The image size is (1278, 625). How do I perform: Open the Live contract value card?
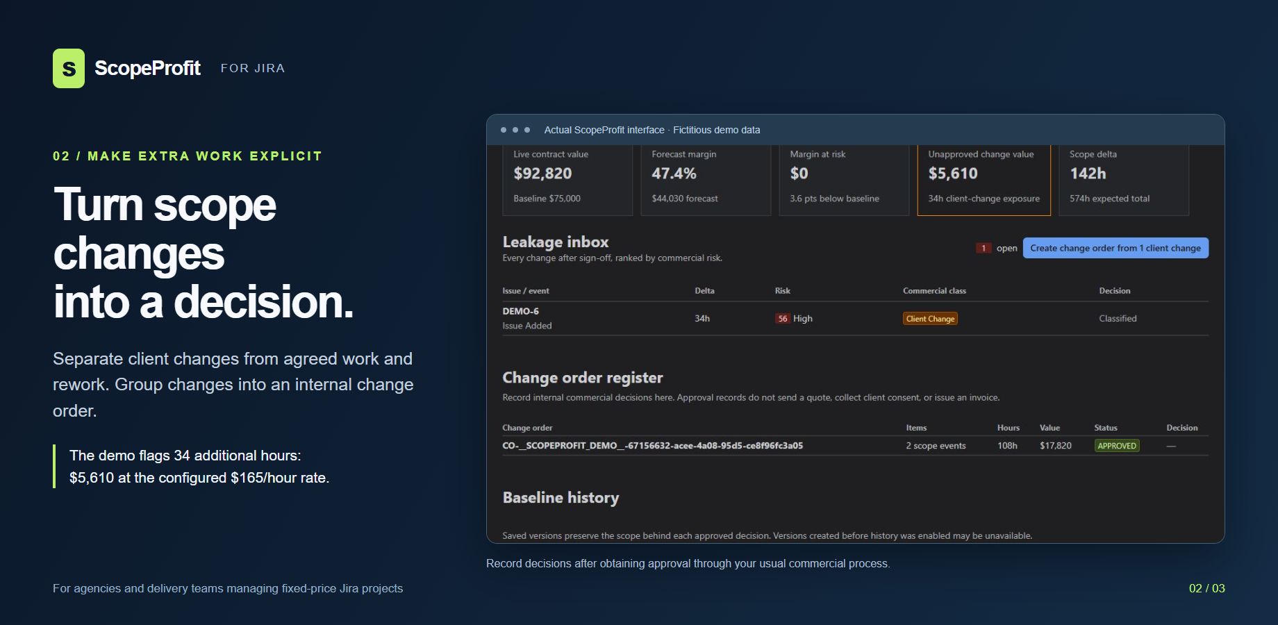coord(567,180)
